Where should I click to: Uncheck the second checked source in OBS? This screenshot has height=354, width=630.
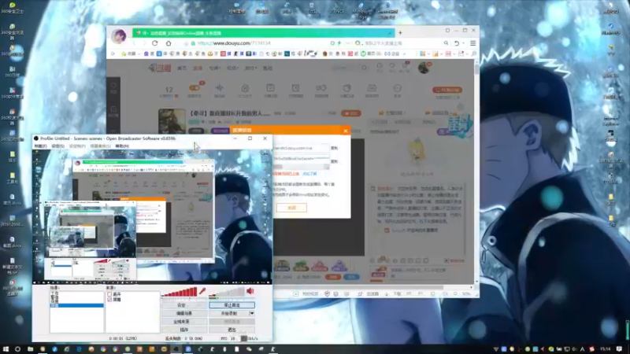(x=109, y=300)
